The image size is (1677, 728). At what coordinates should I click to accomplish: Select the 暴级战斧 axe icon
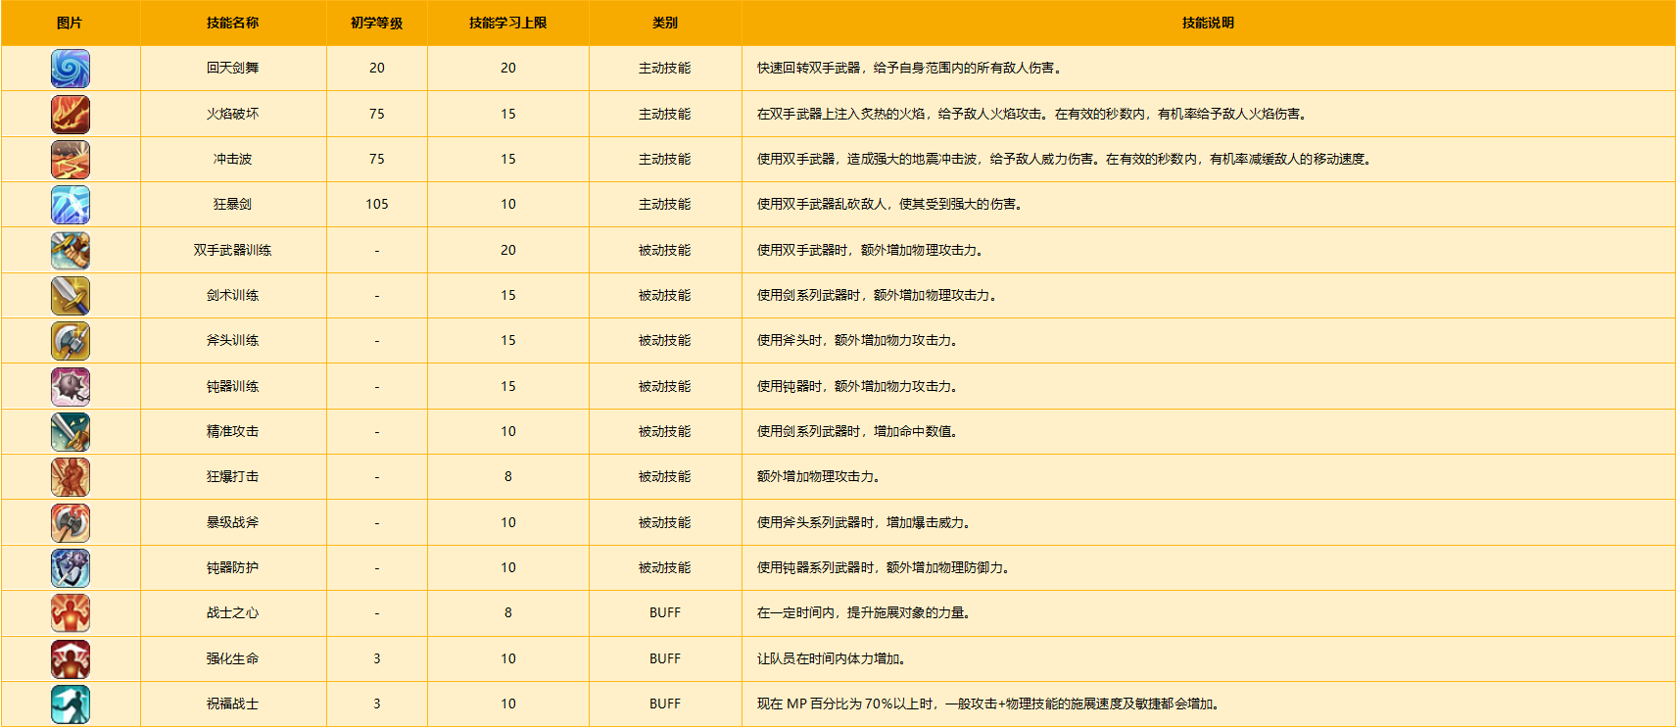71,523
